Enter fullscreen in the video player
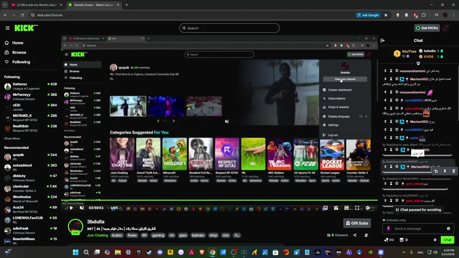 (x=357, y=208)
